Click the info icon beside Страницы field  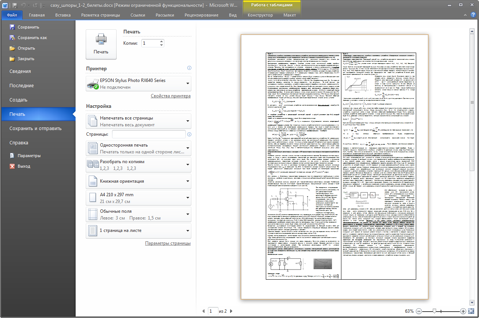tap(189, 134)
